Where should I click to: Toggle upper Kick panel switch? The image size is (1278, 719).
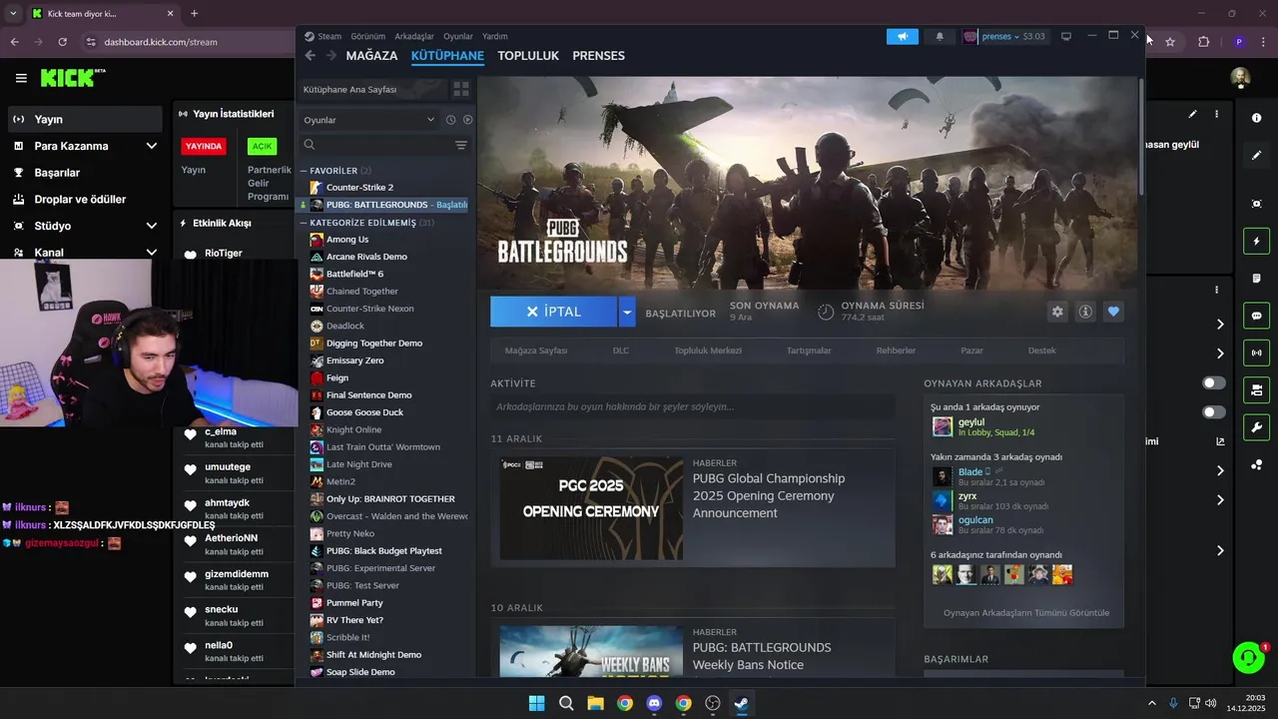pyautogui.click(x=1214, y=382)
